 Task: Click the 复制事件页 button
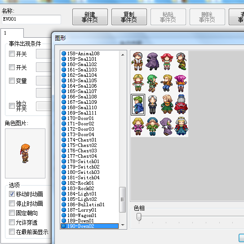click(129, 17)
